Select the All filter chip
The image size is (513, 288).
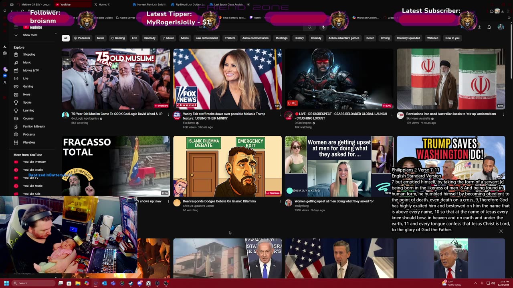tap(65, 38)
